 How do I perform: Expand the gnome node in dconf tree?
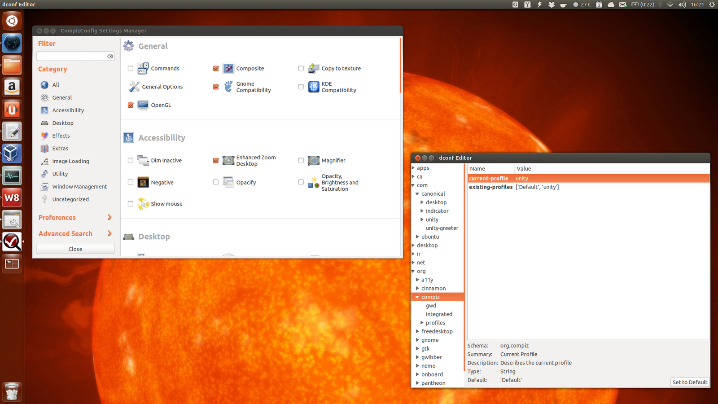coord(417,340)
